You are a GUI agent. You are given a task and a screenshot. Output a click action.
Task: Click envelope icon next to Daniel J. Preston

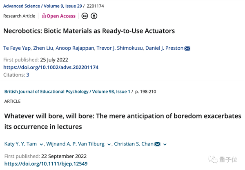[x=187, y=49]
